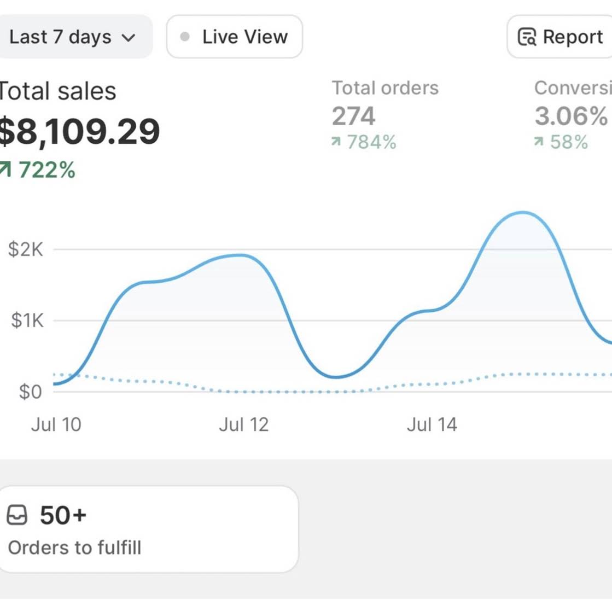This screenshot has width=612, height=612.
Task: Switch to the Conversion rate metric
Action: (x=572, y=88)
